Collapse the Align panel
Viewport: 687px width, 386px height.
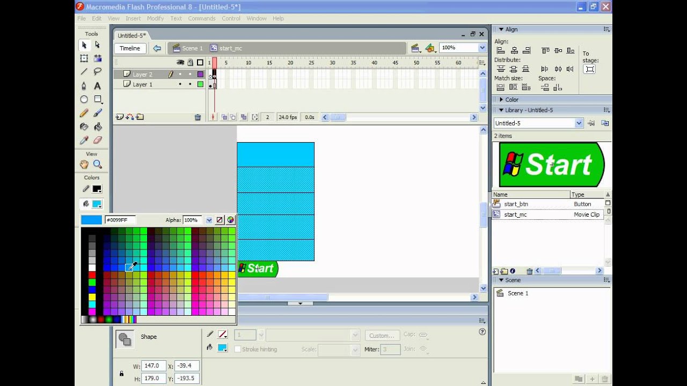click(501, 29)
